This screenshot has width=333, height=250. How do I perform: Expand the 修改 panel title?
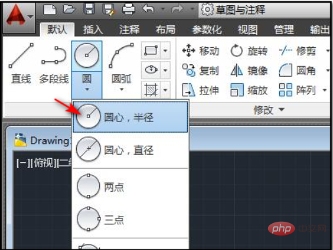(269, 110)
